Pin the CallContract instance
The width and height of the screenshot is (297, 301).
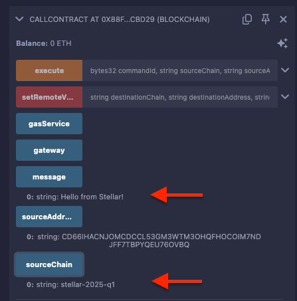click(x=265, y=19)
